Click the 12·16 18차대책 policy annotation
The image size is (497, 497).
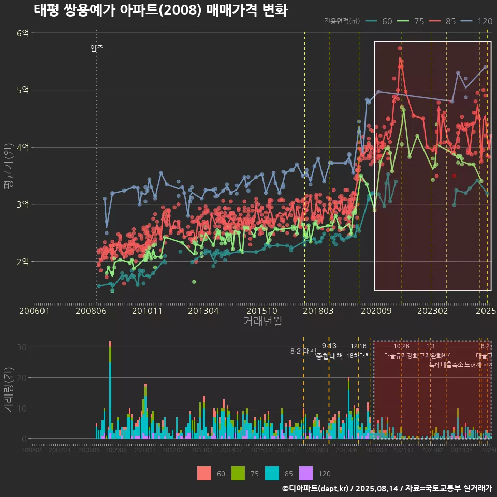[358, 351]
